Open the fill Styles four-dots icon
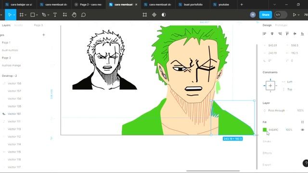The width and height of the screenshot is (308, 173). pos(302,122)
